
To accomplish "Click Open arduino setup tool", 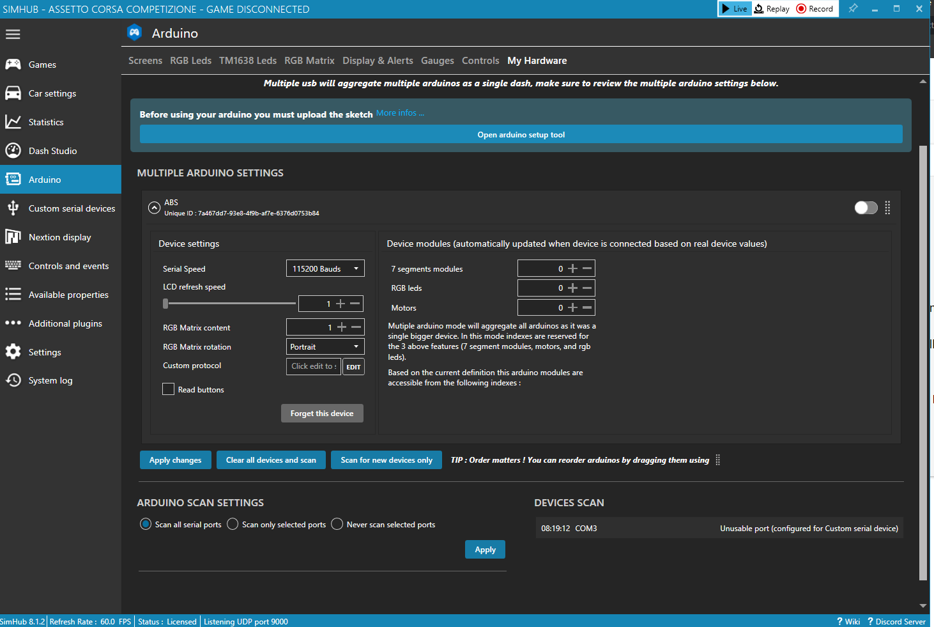I will 521,134.
